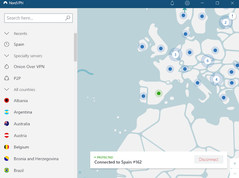Click the United Kingdom server marker
This screenshot has width=239, height=178.
(161, 49)
